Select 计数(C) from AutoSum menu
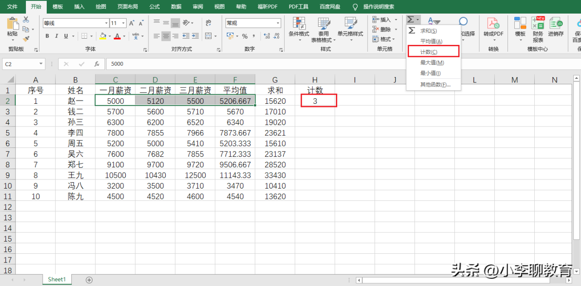The height and width of the screenshot is (286, 581). pos(433,52)
